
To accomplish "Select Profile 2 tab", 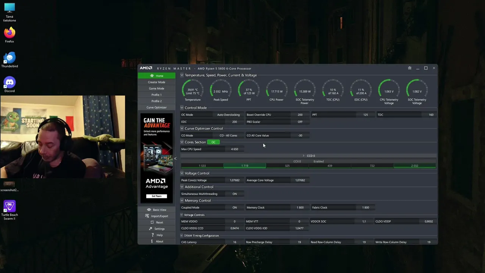I will 156,101.
